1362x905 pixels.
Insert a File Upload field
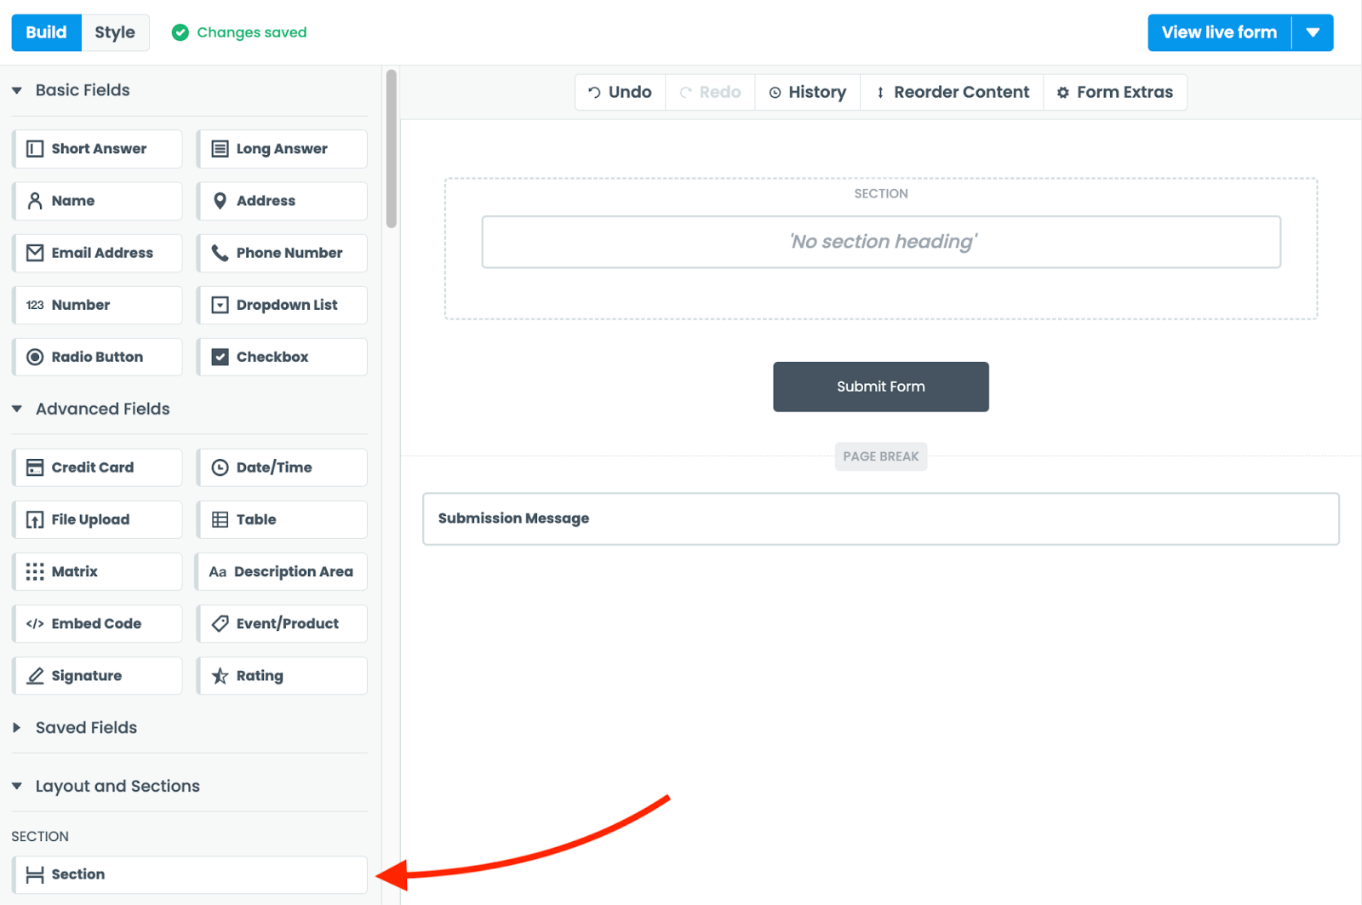click(98, 519)
